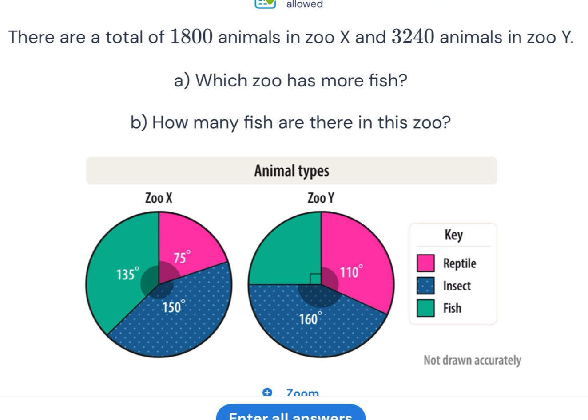Click the Reptile label in the key
588x420 pixels.
point(459,263)
